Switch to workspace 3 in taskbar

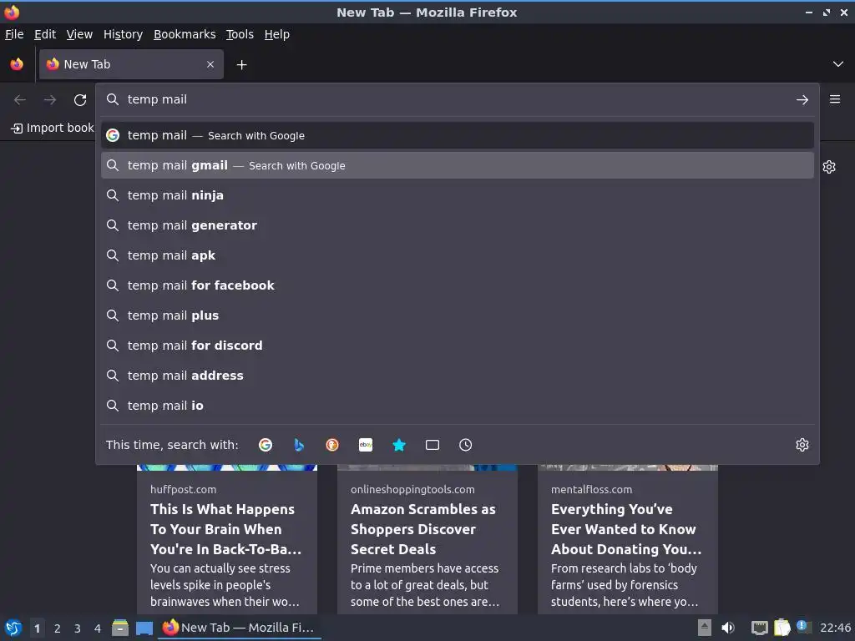pyautogui.click(x=78, y=628)
